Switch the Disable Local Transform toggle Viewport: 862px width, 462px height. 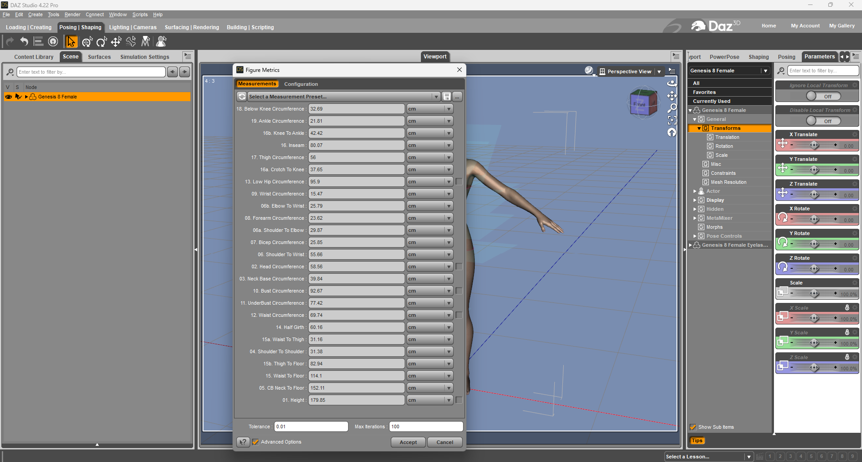pyautogui.click(x=823, y=121)
